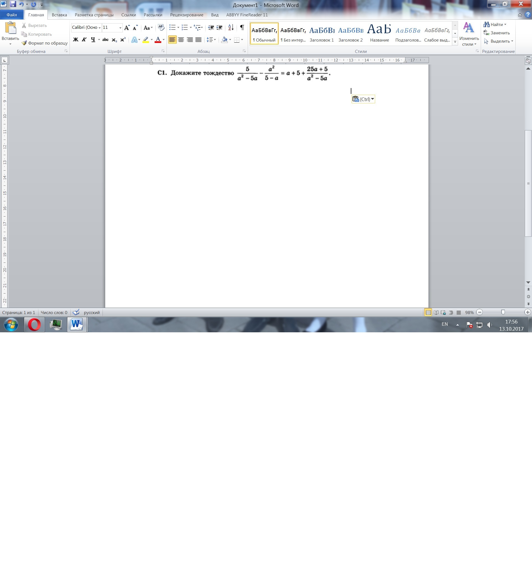Open the Рецензирование ribbon tab

click(186, 15)
